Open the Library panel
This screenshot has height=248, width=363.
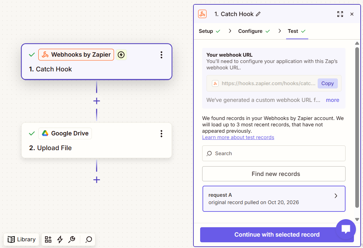click(21, 239)
